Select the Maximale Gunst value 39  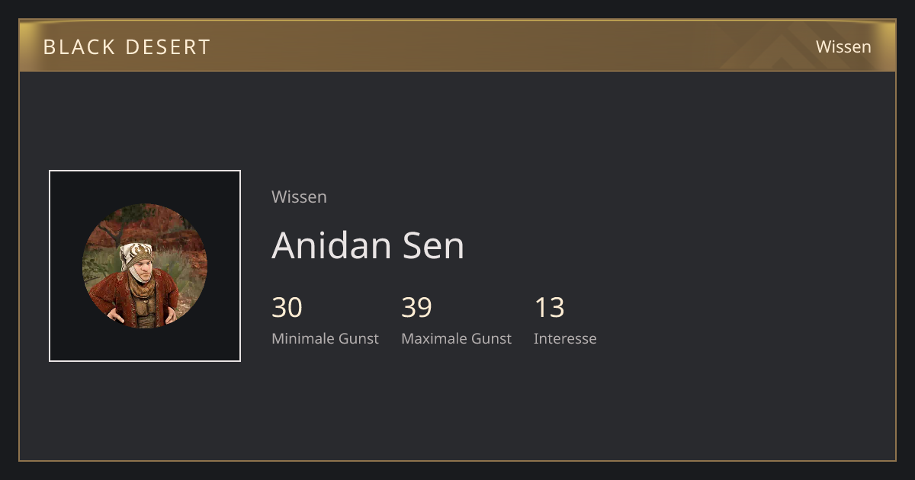click(416, 308)
